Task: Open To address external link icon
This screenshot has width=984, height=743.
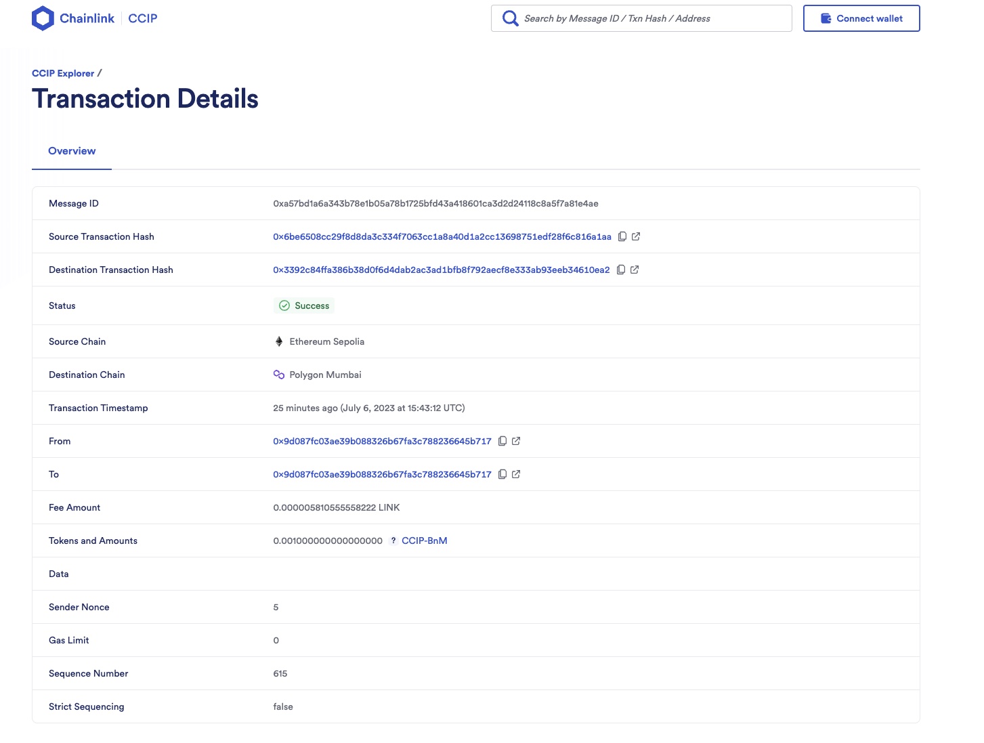Action: click(x=516, y=474)
